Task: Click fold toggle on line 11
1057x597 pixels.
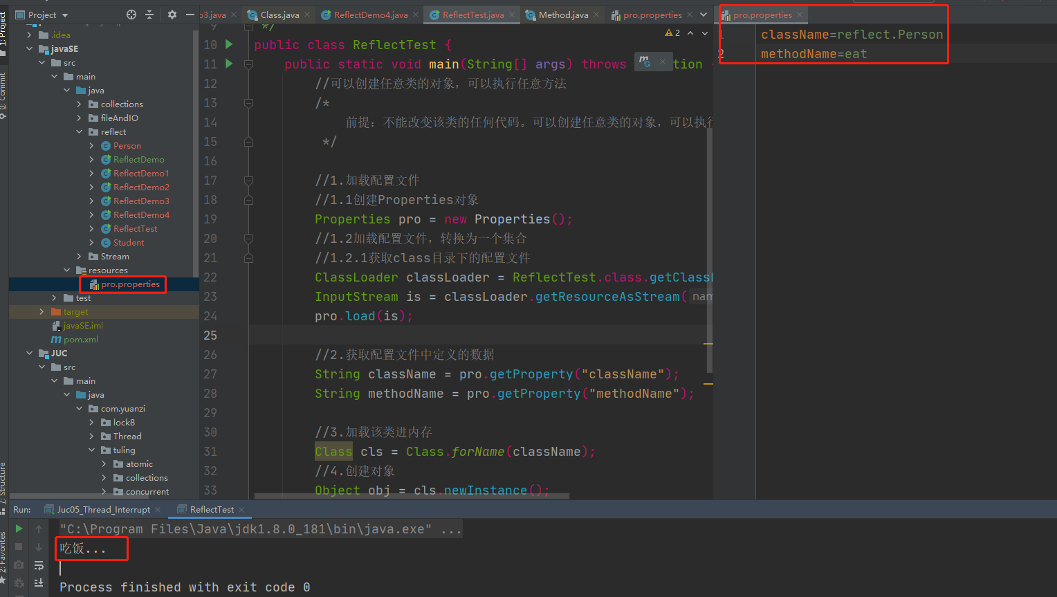Action: pyautogui.click(x=248, y=64)
